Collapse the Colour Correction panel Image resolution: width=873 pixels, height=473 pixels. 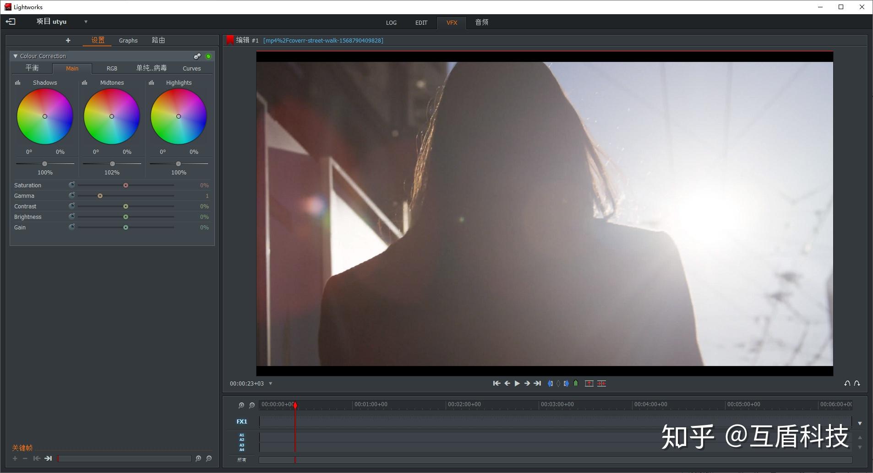[16, 56]
